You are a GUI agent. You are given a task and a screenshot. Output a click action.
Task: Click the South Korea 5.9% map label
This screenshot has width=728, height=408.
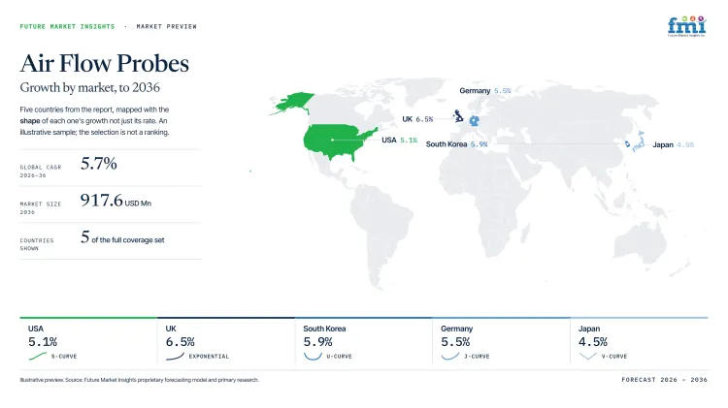[456, 144]
